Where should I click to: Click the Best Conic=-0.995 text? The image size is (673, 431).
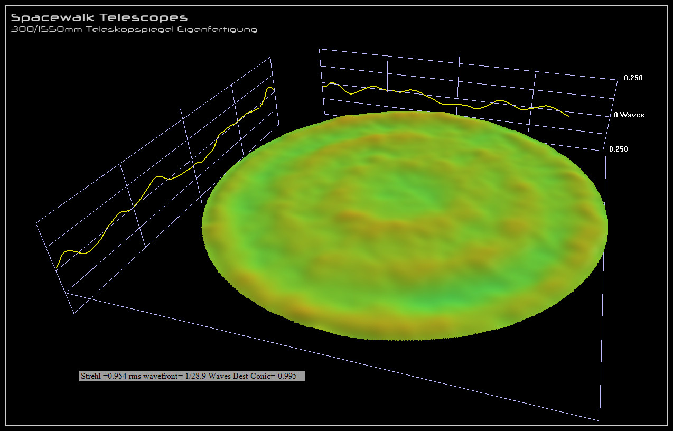tap(272, 376)
